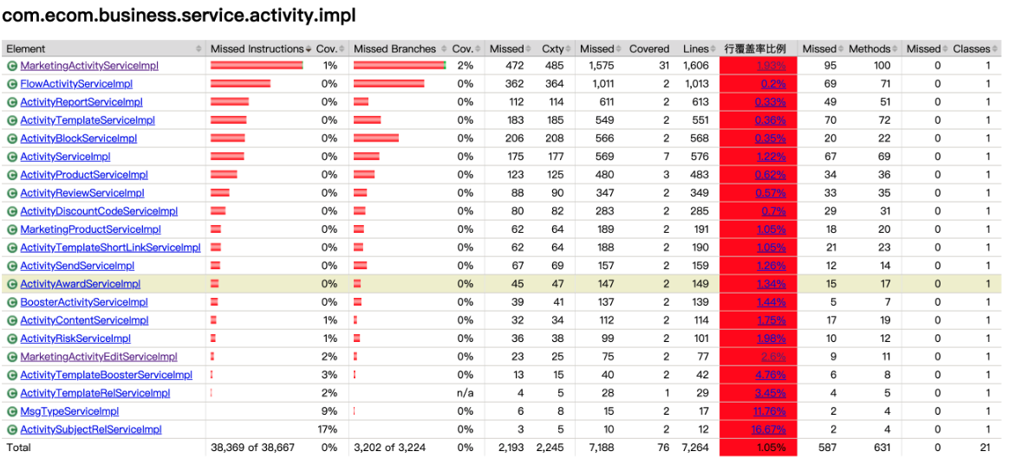1009x471 pixels.
Task: Click the class icon beside FlowActivityServiceImpl
Action: click(11, 84)
